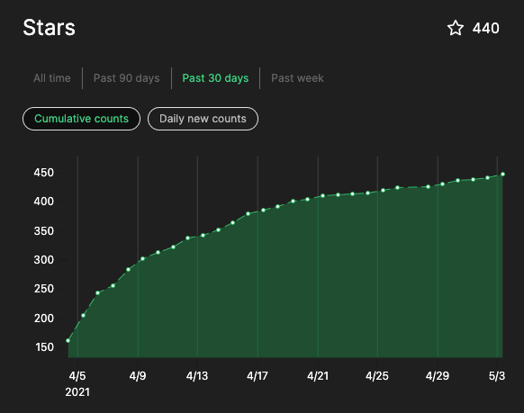The height and width of the screenshot is (413, 524).
Task: Select the Past 30 days tab
Action: pos(215,78)
